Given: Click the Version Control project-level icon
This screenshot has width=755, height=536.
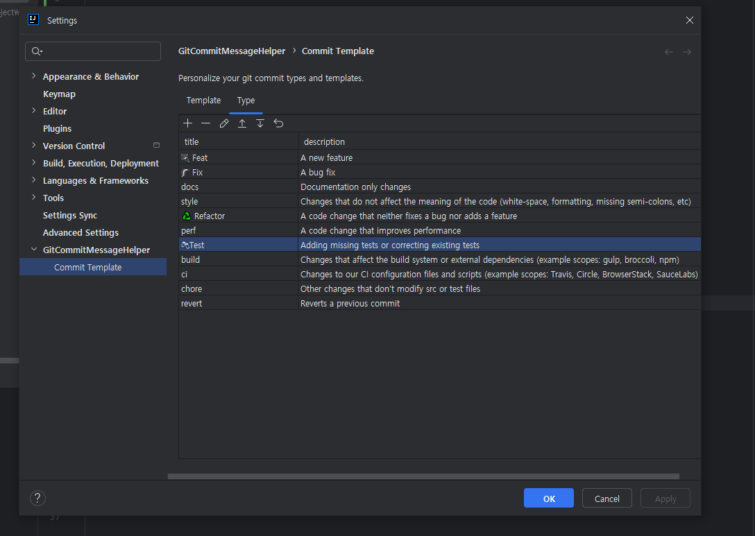Looking at the screenshot, I should 157,145.
